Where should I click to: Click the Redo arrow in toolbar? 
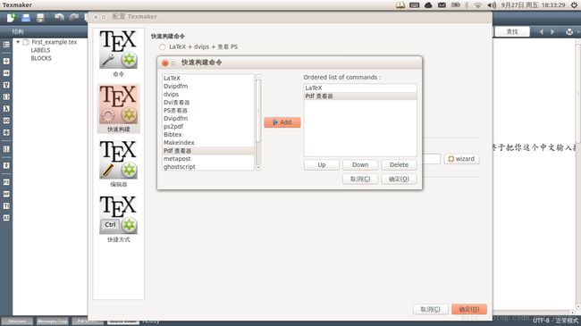tap(73, 17)
